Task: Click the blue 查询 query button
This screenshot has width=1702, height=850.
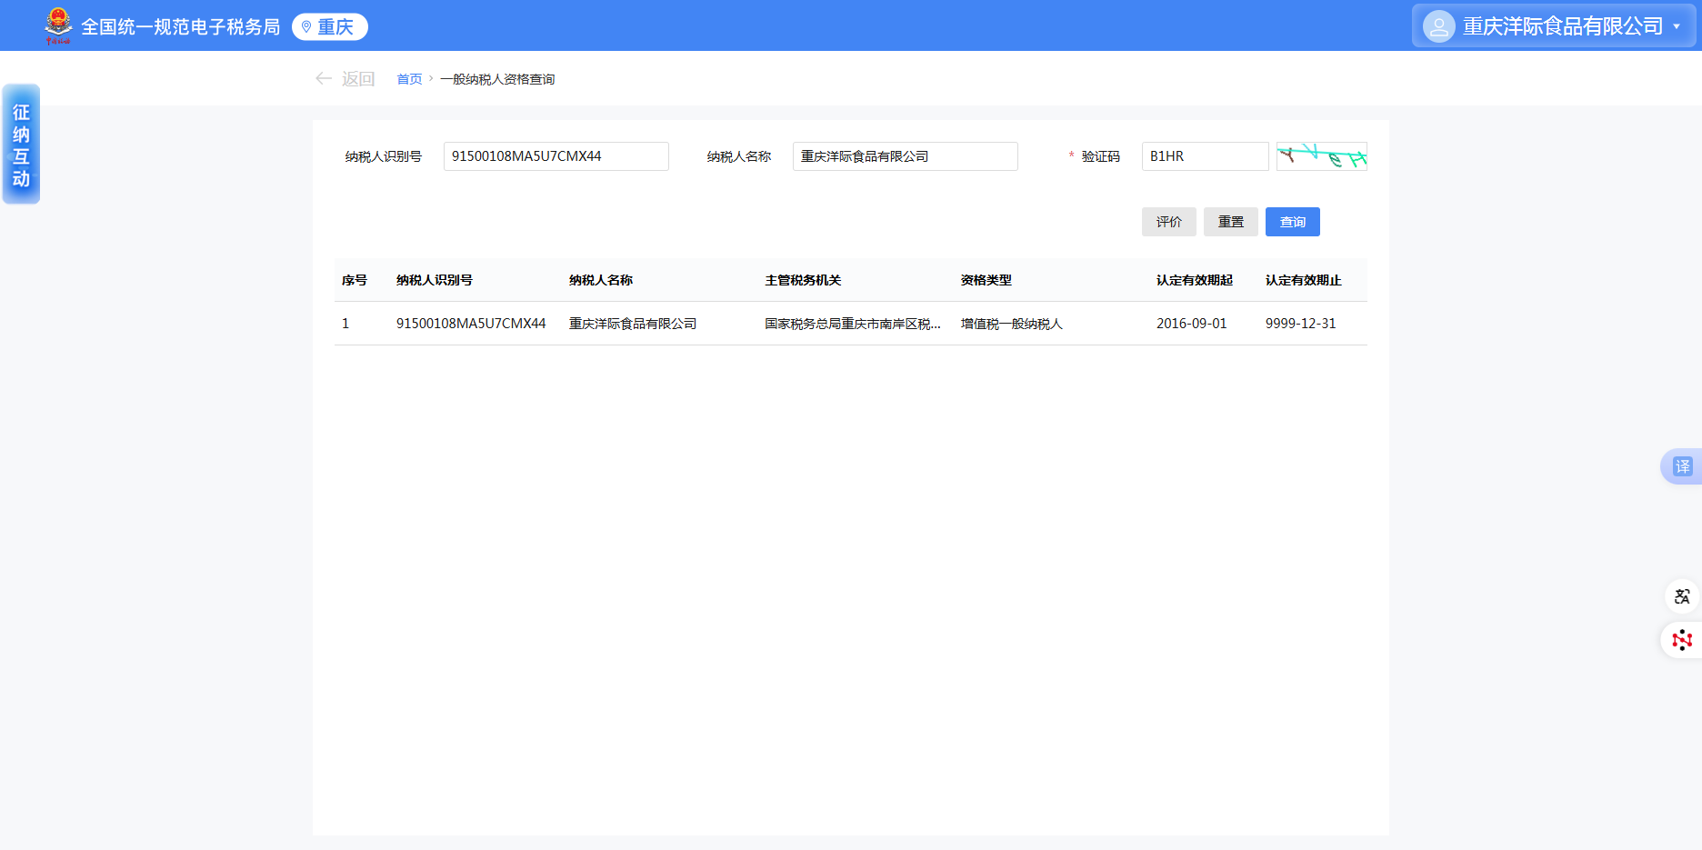Action: pos(1292,222)
